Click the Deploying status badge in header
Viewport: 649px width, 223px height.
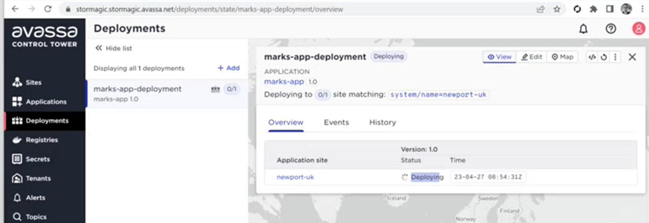[389, 57]
